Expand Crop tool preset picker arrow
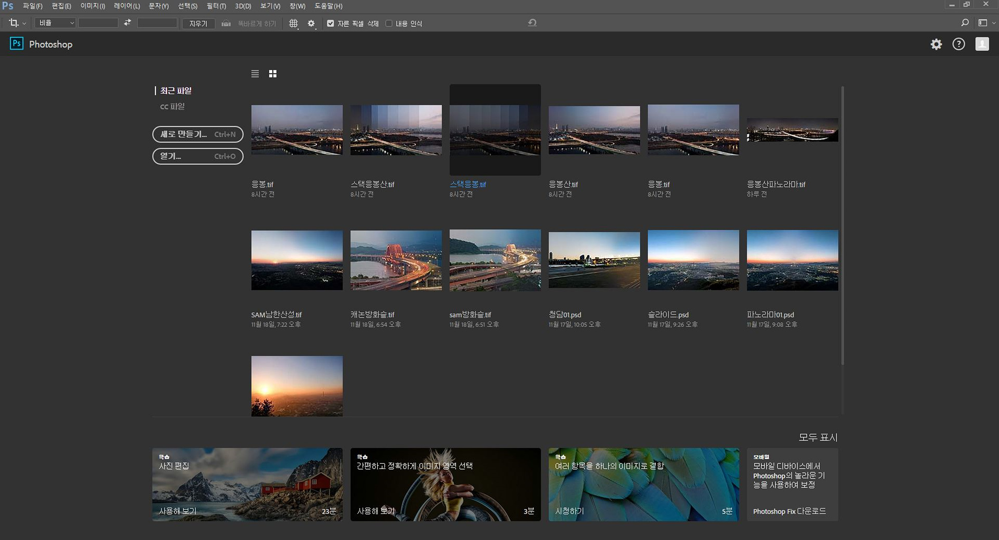The height and width of the screenshot is (540, 999). click(x=24, y=23)
